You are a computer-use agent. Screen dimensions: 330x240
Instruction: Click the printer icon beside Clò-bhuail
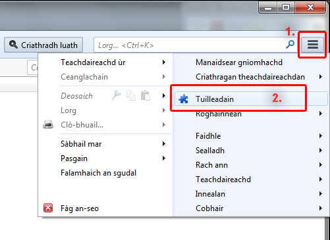coord(48,125)
